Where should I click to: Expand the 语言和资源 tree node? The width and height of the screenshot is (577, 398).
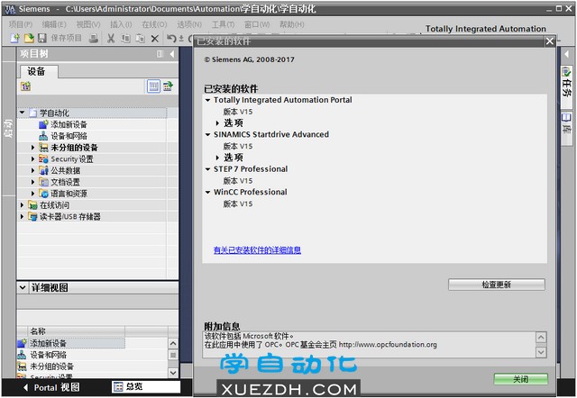pos(32,194)
